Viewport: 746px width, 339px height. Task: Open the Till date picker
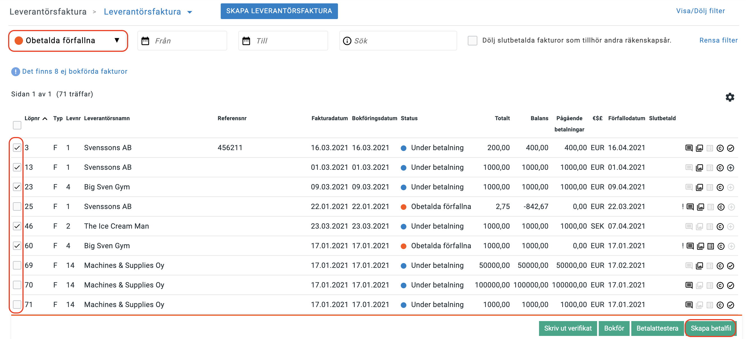283,41
